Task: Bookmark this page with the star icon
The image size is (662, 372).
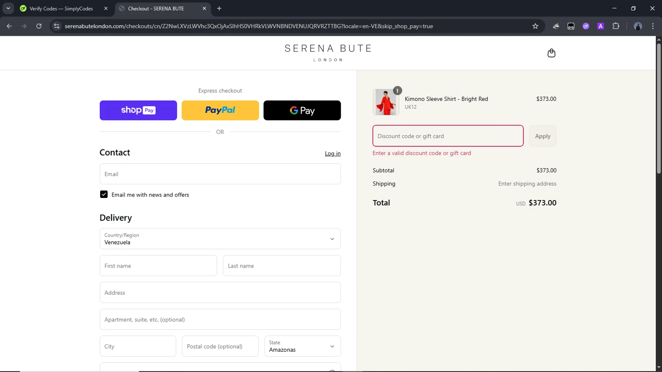Action: [535, 26]
